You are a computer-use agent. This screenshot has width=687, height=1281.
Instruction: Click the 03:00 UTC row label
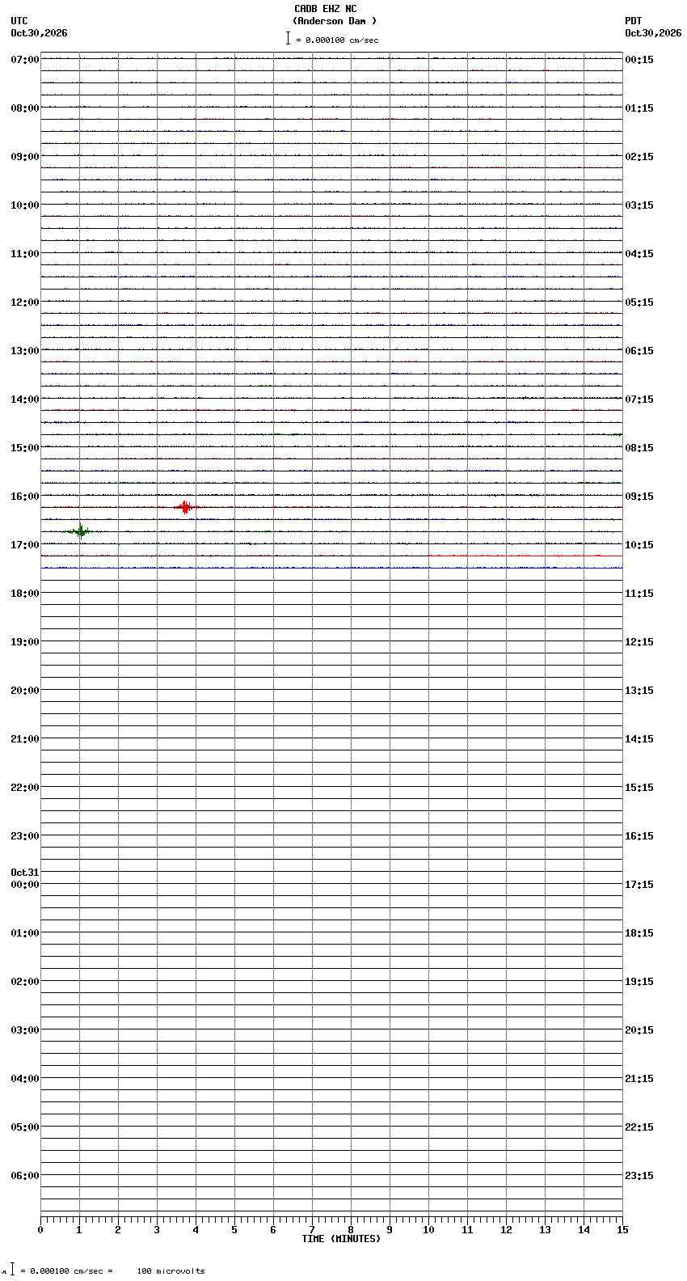point(25,1030)
